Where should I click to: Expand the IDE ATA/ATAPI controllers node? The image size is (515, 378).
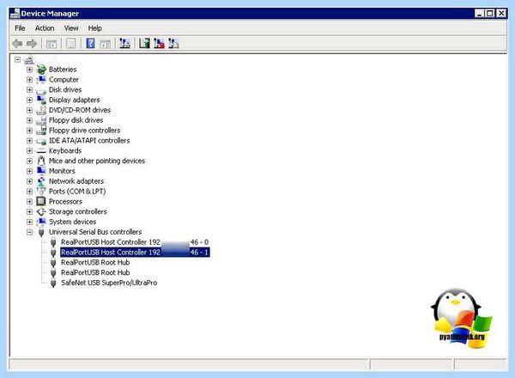tap(29, 141)
